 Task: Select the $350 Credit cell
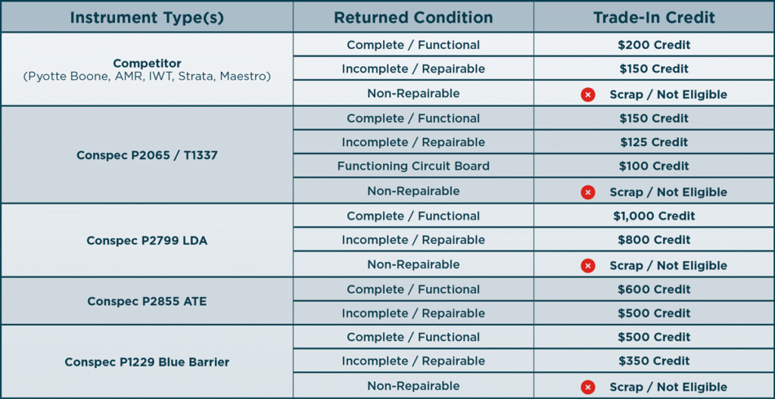[654, 361]
